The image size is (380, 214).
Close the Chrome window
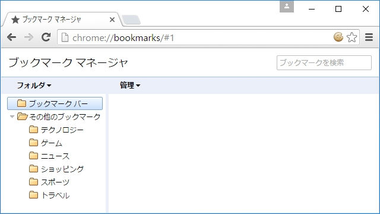point(366,9)
